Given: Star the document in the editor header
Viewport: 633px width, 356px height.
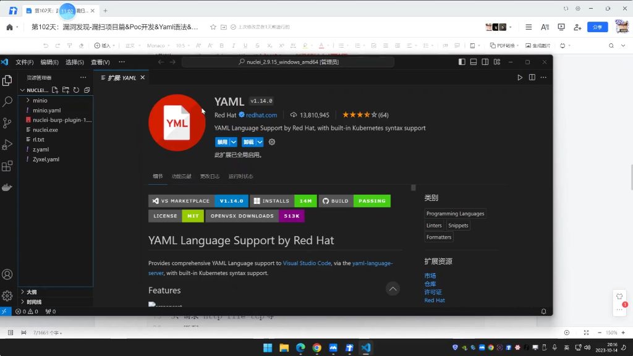Looking at the screenshot, I should [x=213, y=27].
